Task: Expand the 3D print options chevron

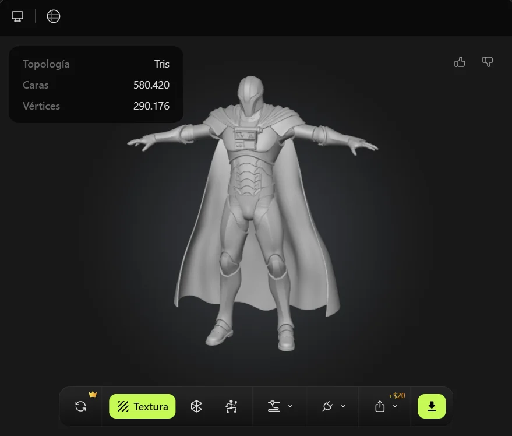Action: click(290, 406)
